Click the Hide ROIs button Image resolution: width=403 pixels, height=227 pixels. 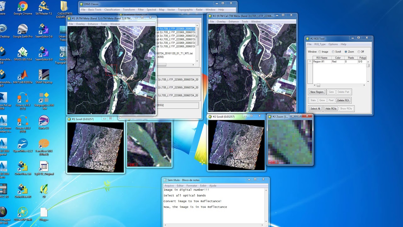[331, 109]
